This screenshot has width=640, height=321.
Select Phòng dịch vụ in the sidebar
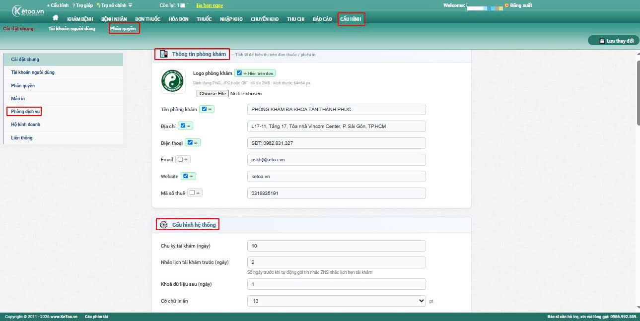(25, 112)
